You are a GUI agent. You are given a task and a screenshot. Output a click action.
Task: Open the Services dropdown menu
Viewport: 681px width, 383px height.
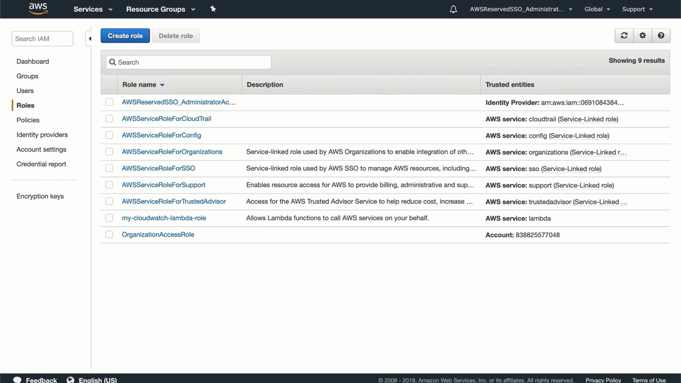coord(93,9)
